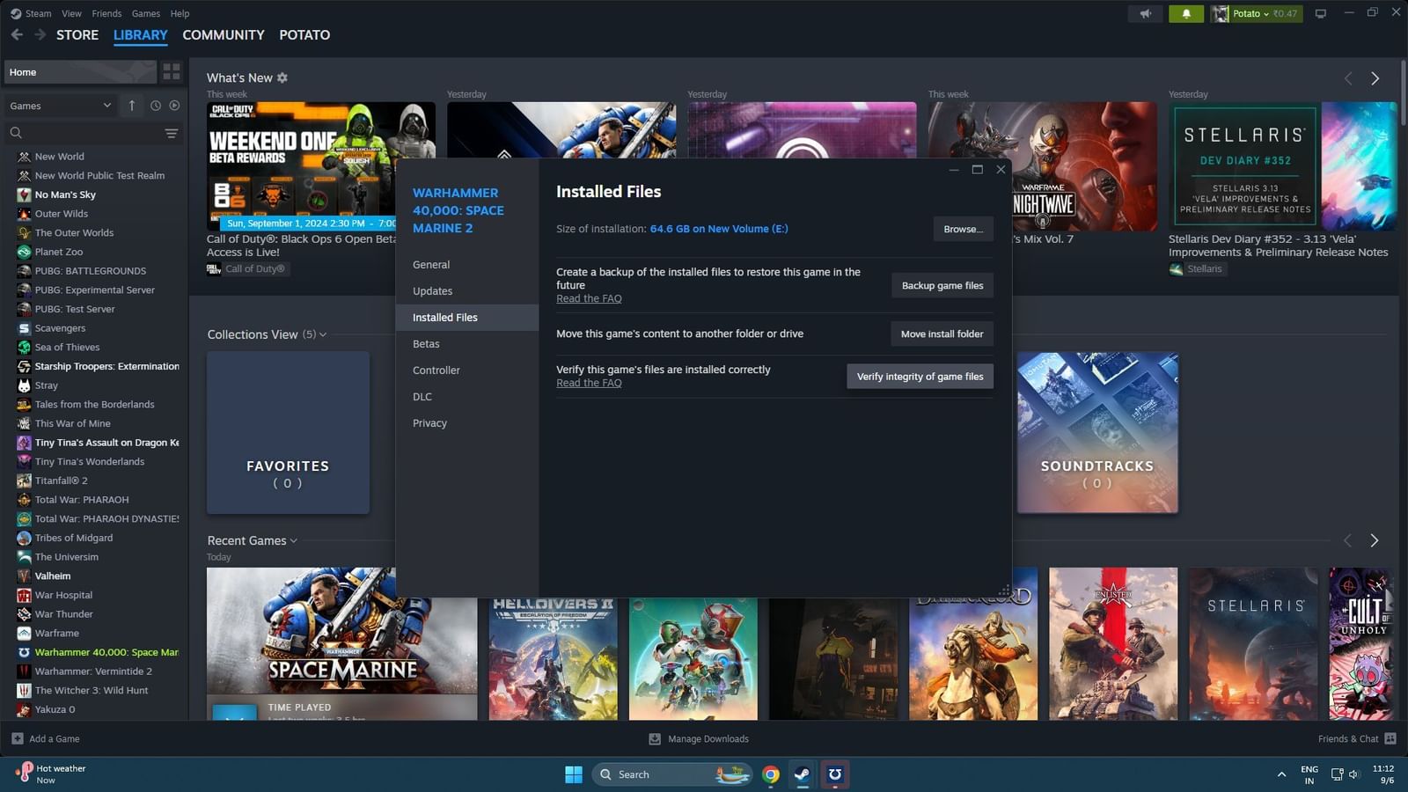Switch to the Updates tab in game properties
1408x792 pixels.
pos(432,290)
